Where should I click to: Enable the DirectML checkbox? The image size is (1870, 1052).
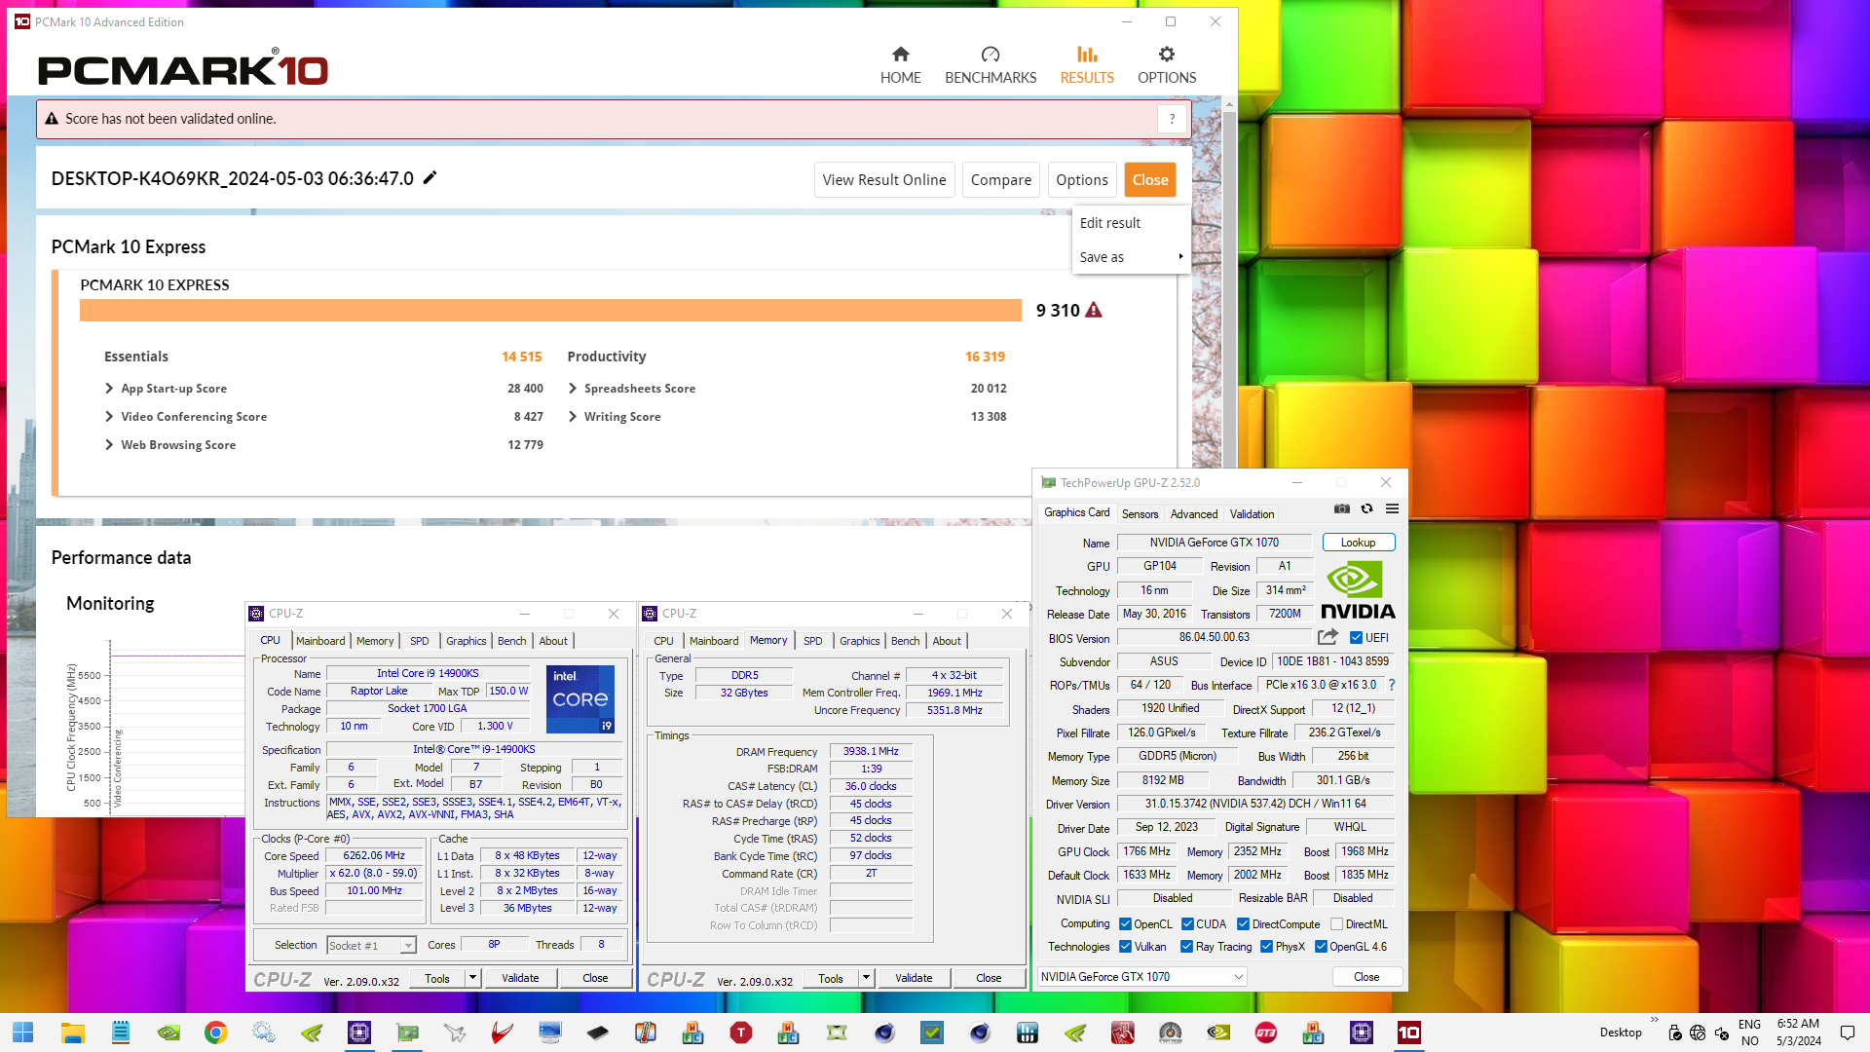click(x=1337, y=924)
